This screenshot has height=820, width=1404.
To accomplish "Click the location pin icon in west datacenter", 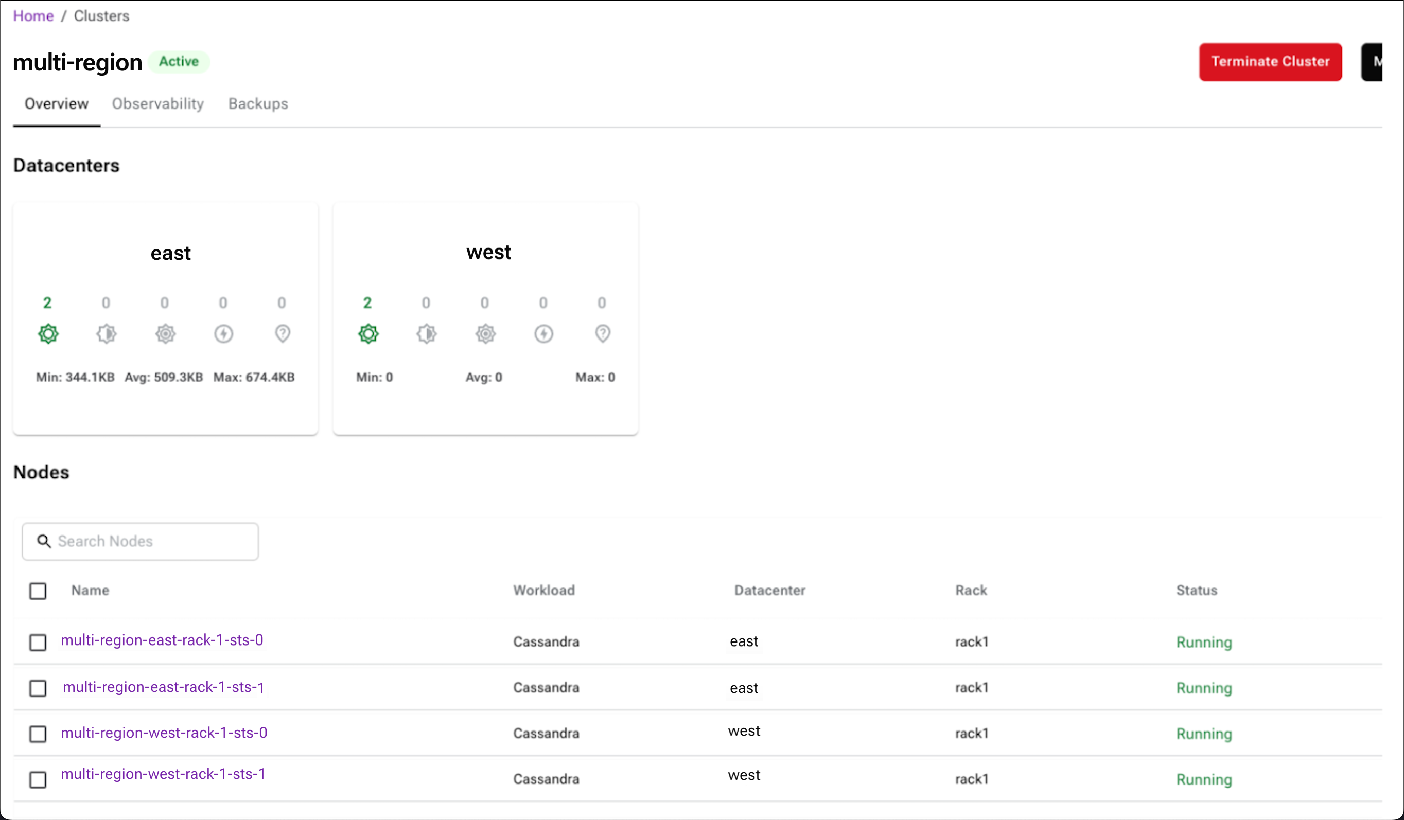I will [603, 333].
